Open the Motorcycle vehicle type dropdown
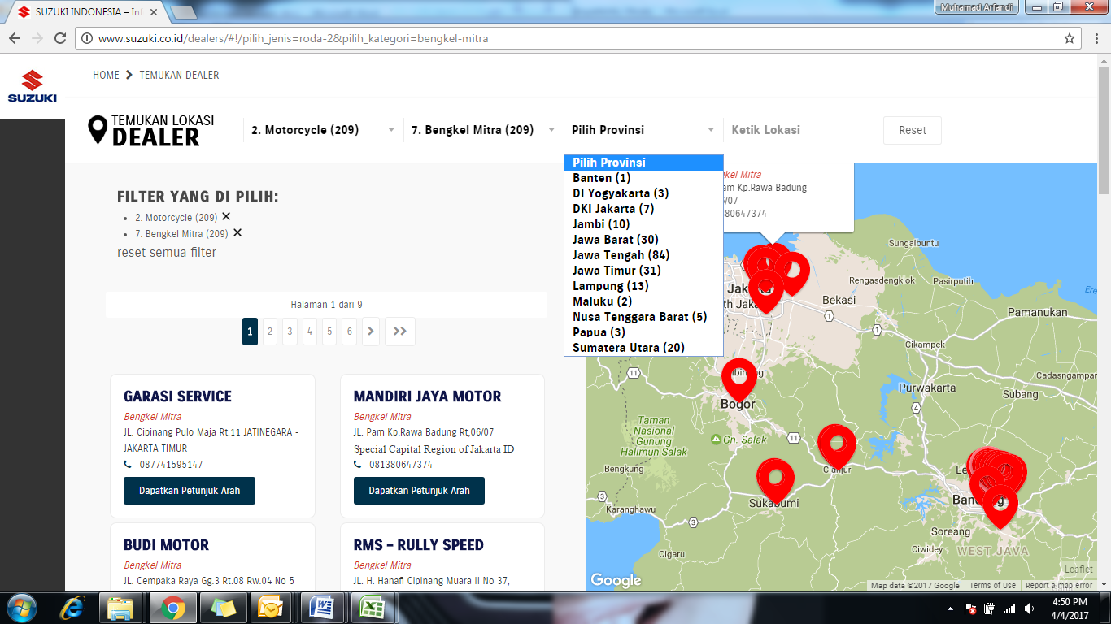 323,130
